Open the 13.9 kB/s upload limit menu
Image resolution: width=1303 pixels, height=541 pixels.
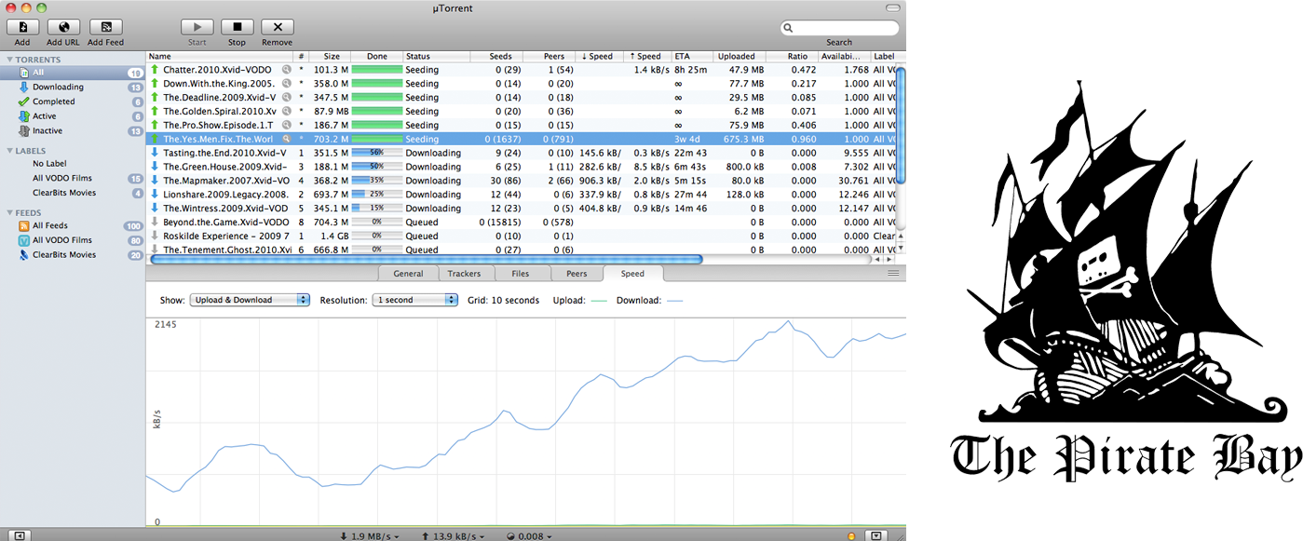click(x=454, y=536)
